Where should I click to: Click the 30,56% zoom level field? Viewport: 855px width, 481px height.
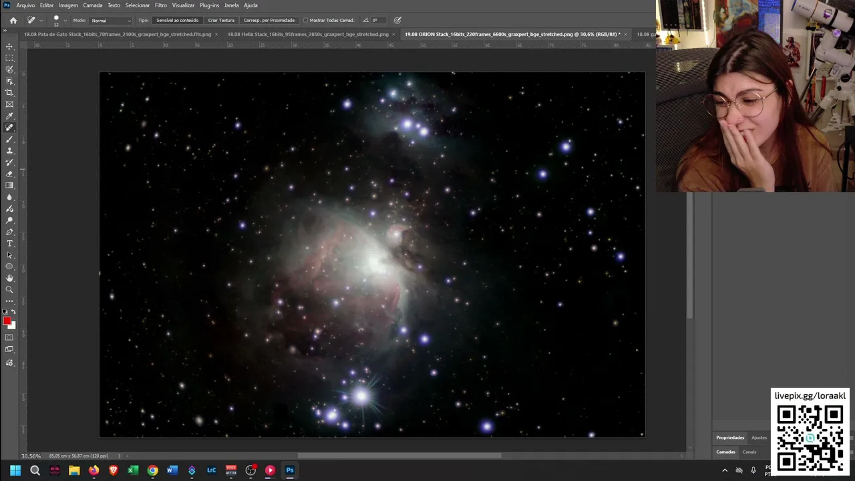tap(31, 456)
